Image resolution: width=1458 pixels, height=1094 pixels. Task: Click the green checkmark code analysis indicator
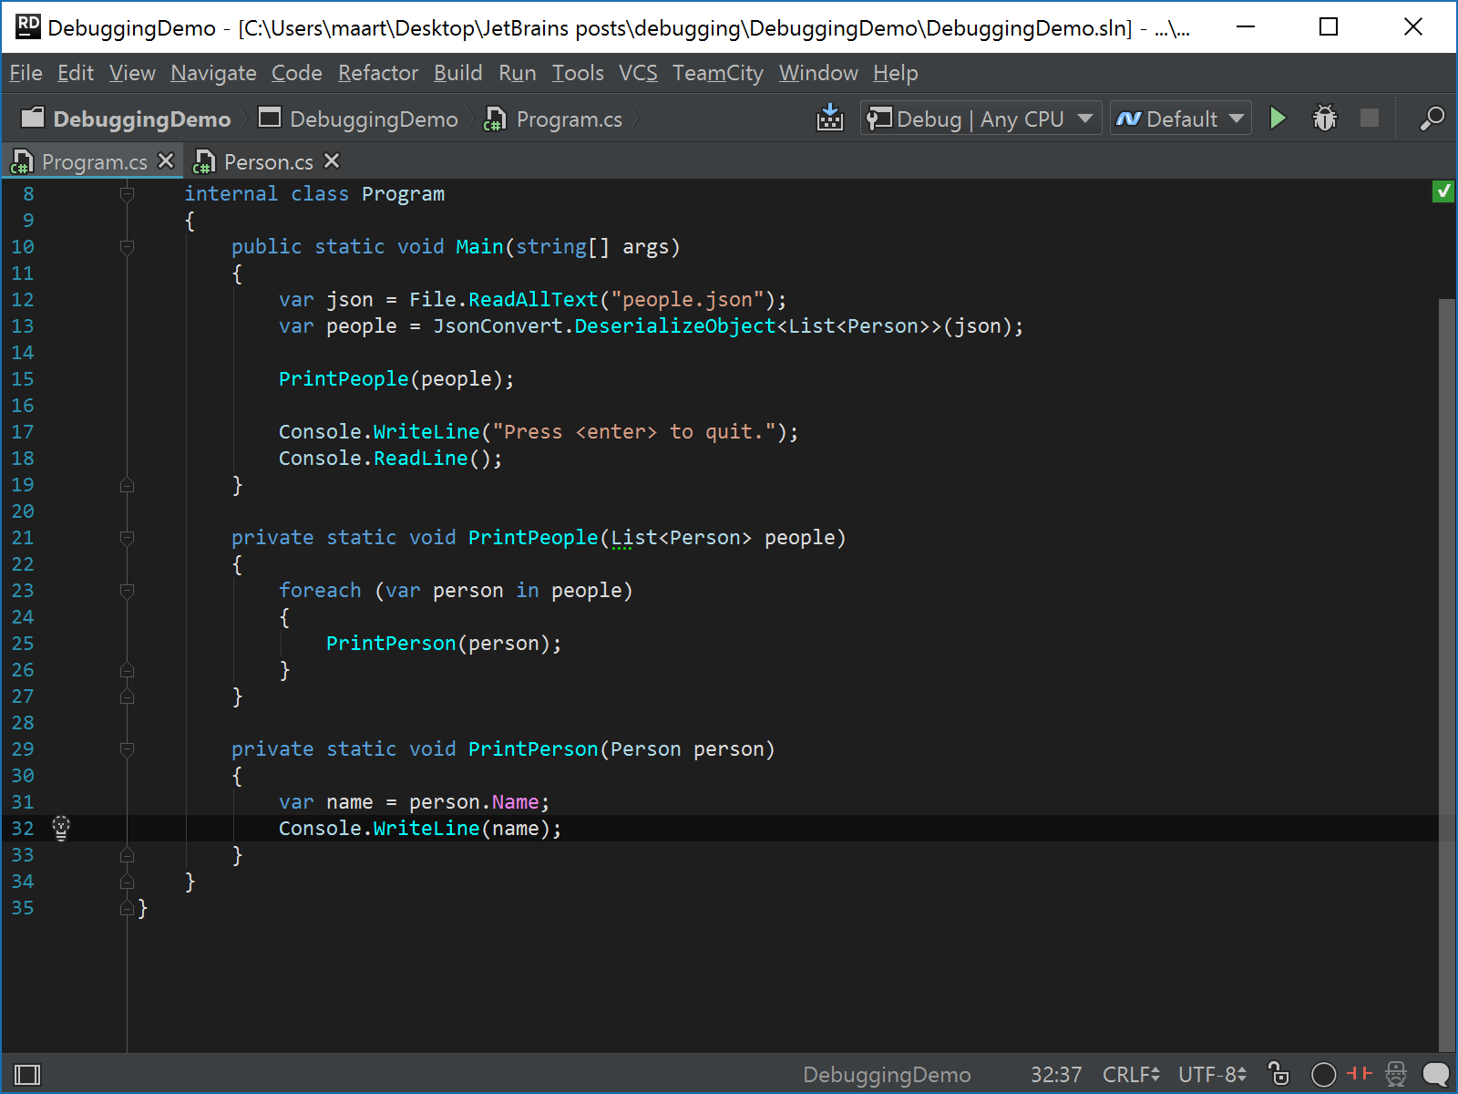point(1443,191)
